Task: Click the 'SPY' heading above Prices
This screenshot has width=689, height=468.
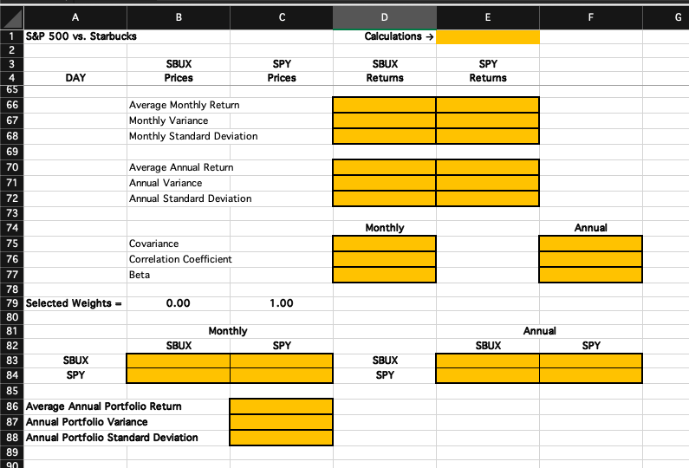Action: point(282,64)
